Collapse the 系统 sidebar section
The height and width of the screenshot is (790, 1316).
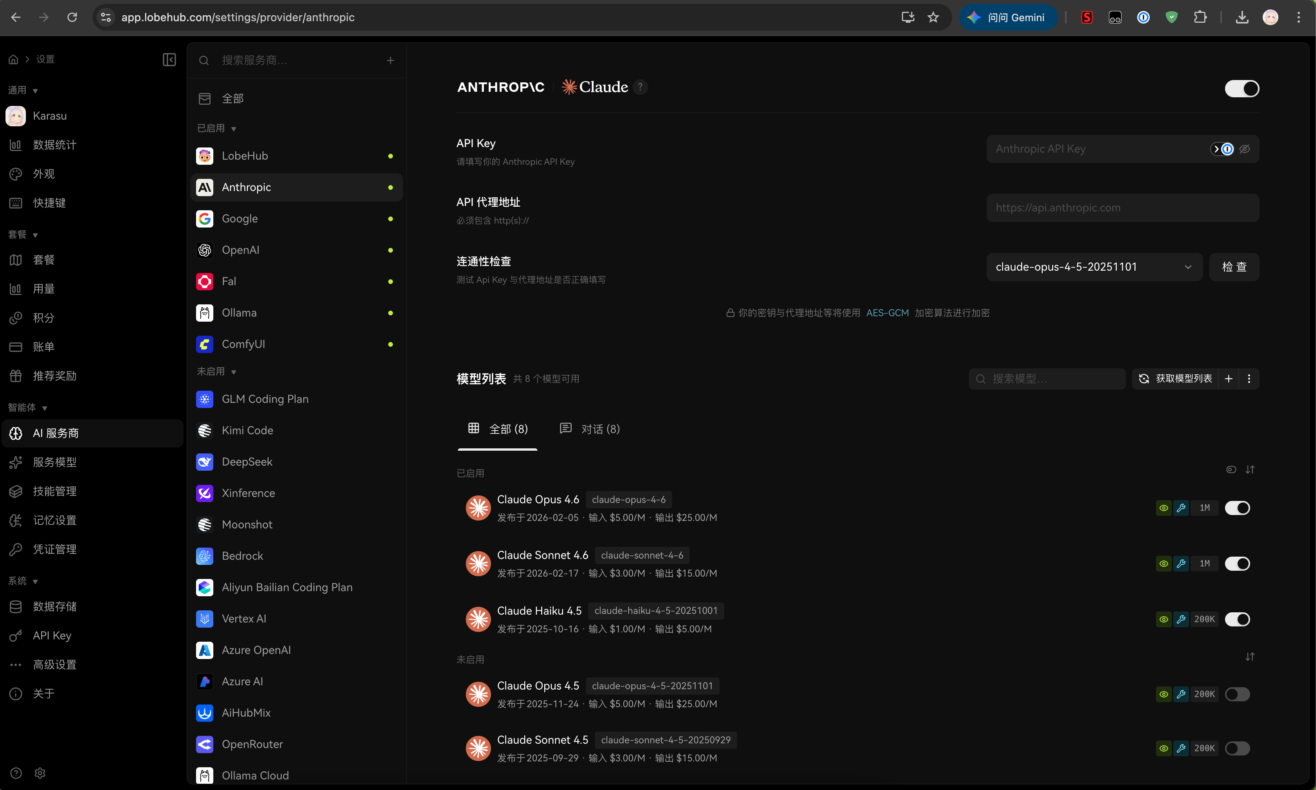tap(23, 581)
